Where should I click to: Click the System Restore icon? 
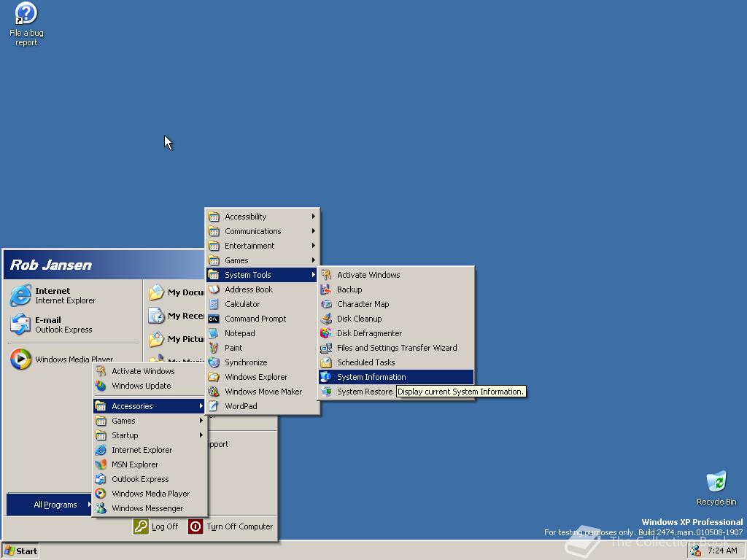326,392
